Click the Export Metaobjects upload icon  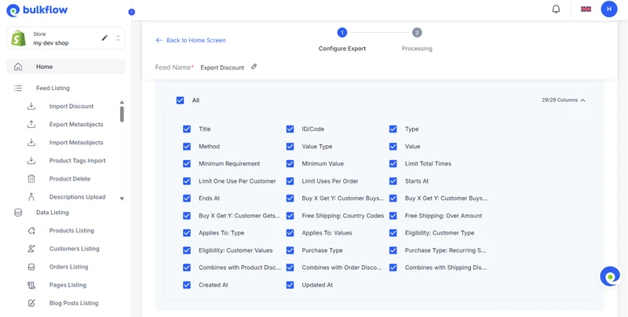31,124
